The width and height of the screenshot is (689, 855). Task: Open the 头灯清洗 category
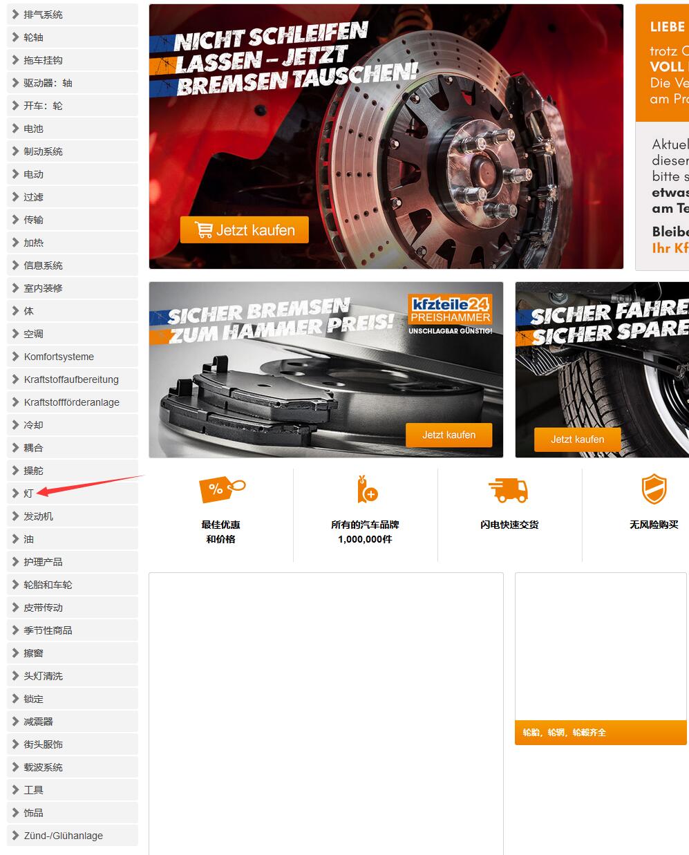(72, 676)
